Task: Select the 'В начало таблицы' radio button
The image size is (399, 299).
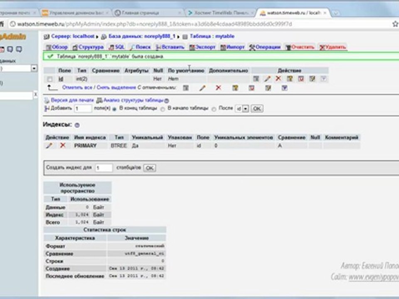Action: coord(163,109)
